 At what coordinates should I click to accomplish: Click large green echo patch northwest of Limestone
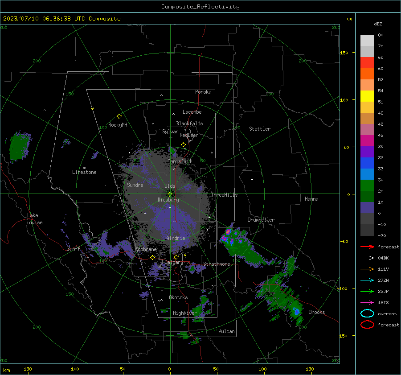click(x=20, y=146)
